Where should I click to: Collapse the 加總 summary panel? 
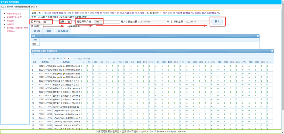[258, 36]
